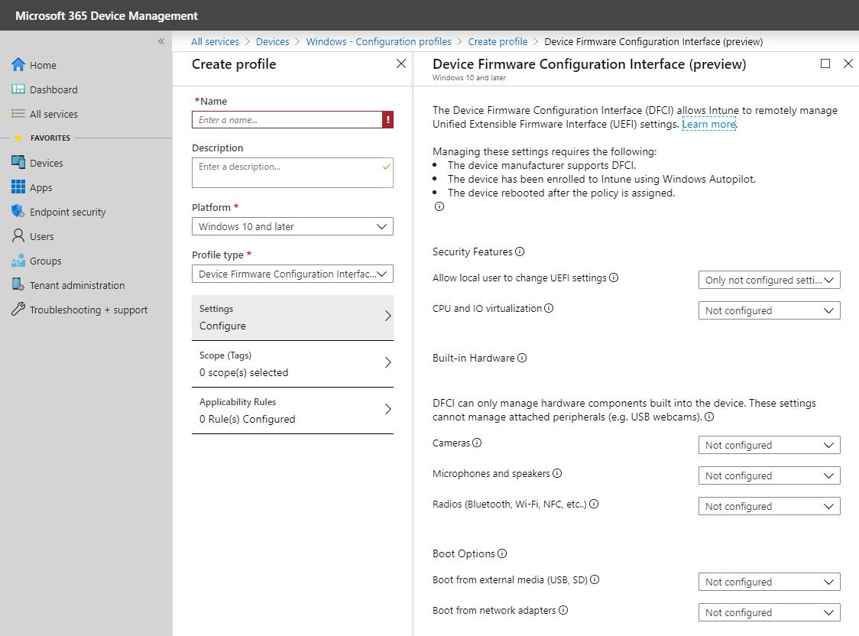Open the Profile type dropdown
This screenshot has width=859, height=636.
tap(293, 274)
